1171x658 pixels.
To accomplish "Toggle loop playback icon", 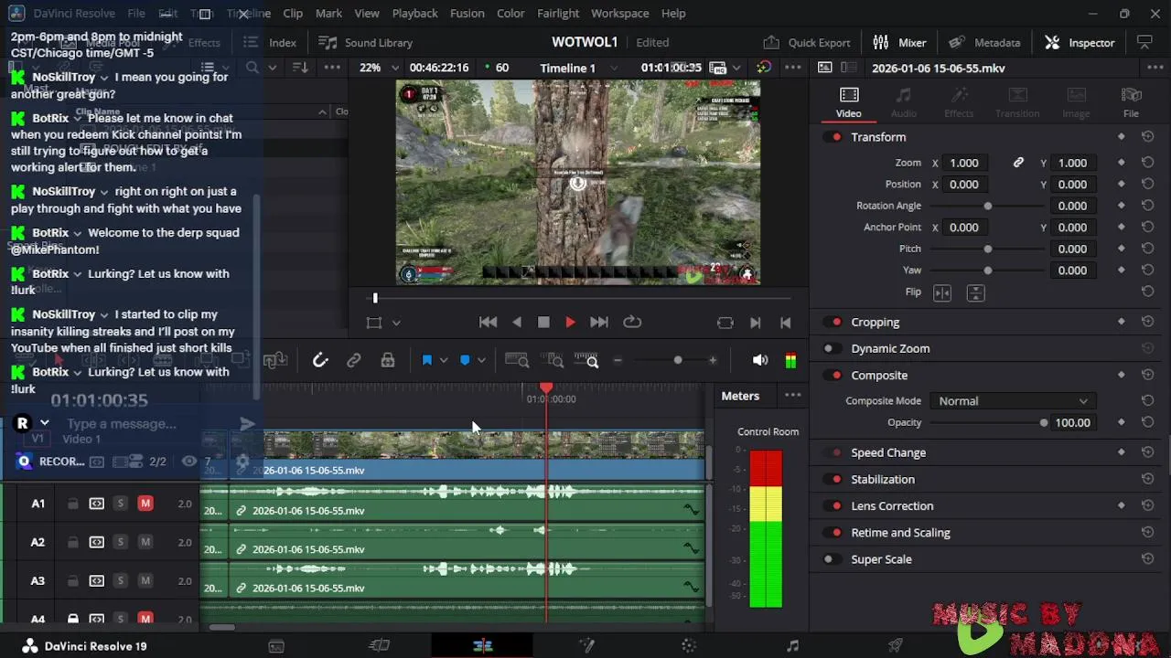I will point(632,323).
